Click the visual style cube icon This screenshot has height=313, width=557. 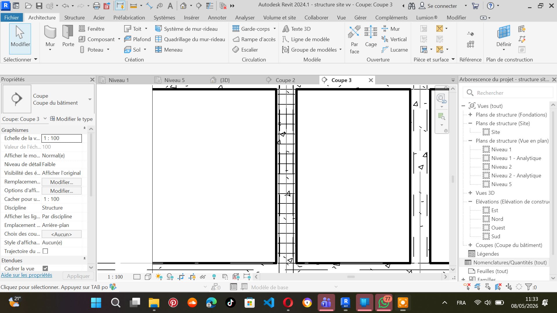pyautogui.click(x=148, y=277)
